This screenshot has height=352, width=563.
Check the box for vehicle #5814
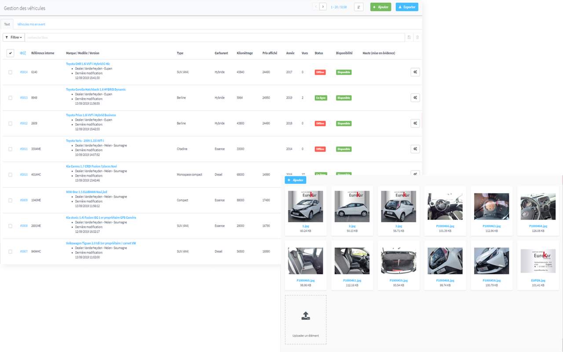(x=11, y=72)
